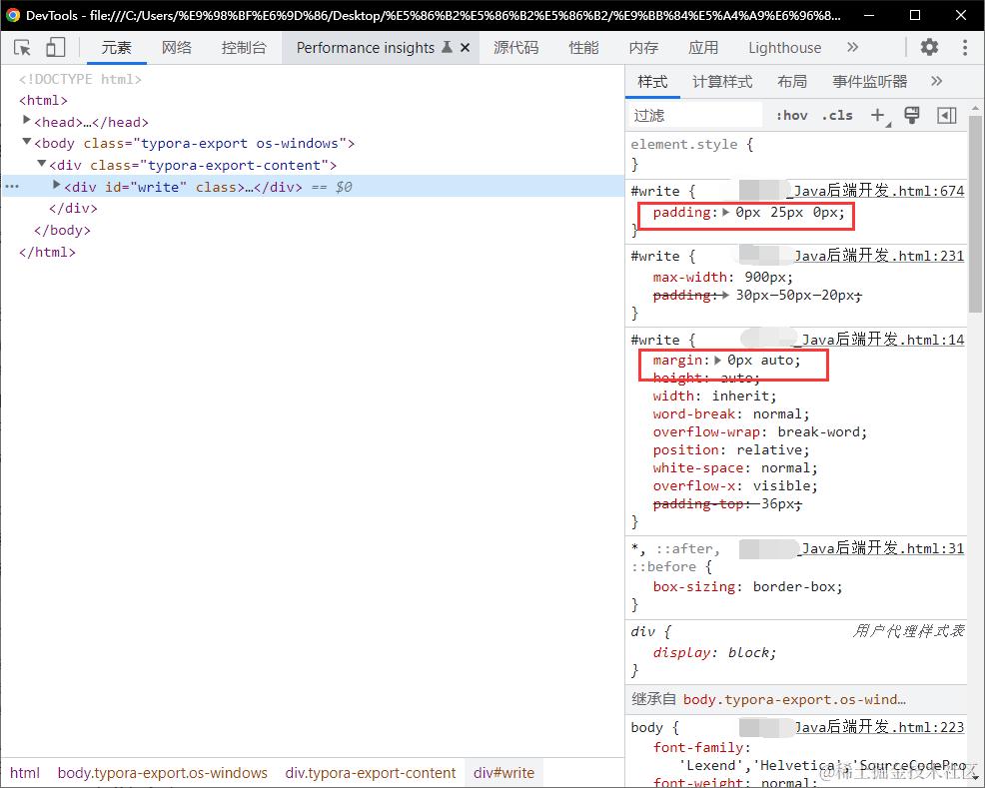Open the 控制台 panel tab
This screenshot has width=985, height=788.
click(244, 48)
